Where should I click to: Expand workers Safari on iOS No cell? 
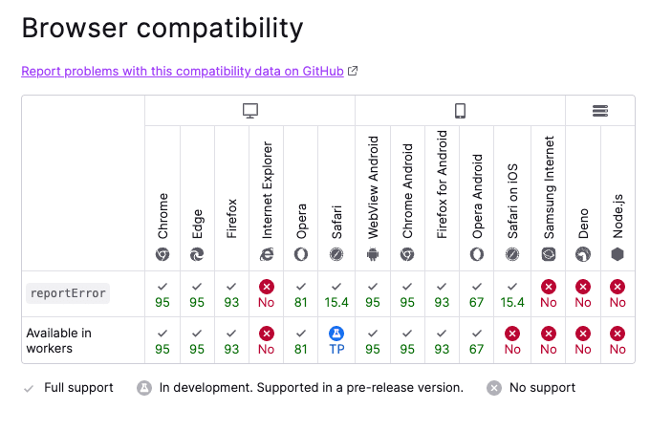point(512,340)
